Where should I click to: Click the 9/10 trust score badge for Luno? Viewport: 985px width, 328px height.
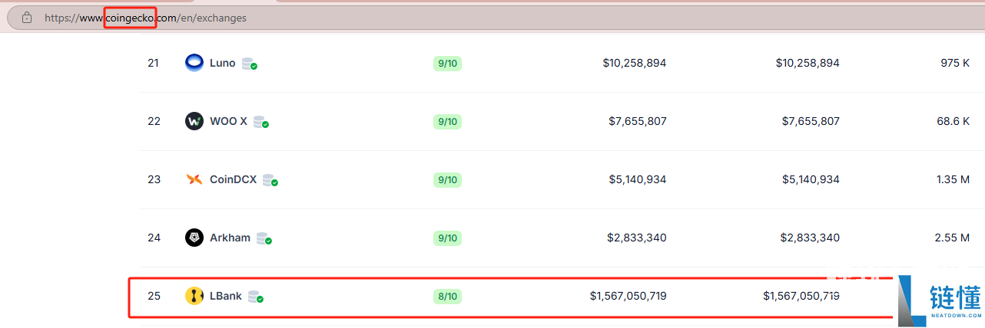tap(447, 63)
